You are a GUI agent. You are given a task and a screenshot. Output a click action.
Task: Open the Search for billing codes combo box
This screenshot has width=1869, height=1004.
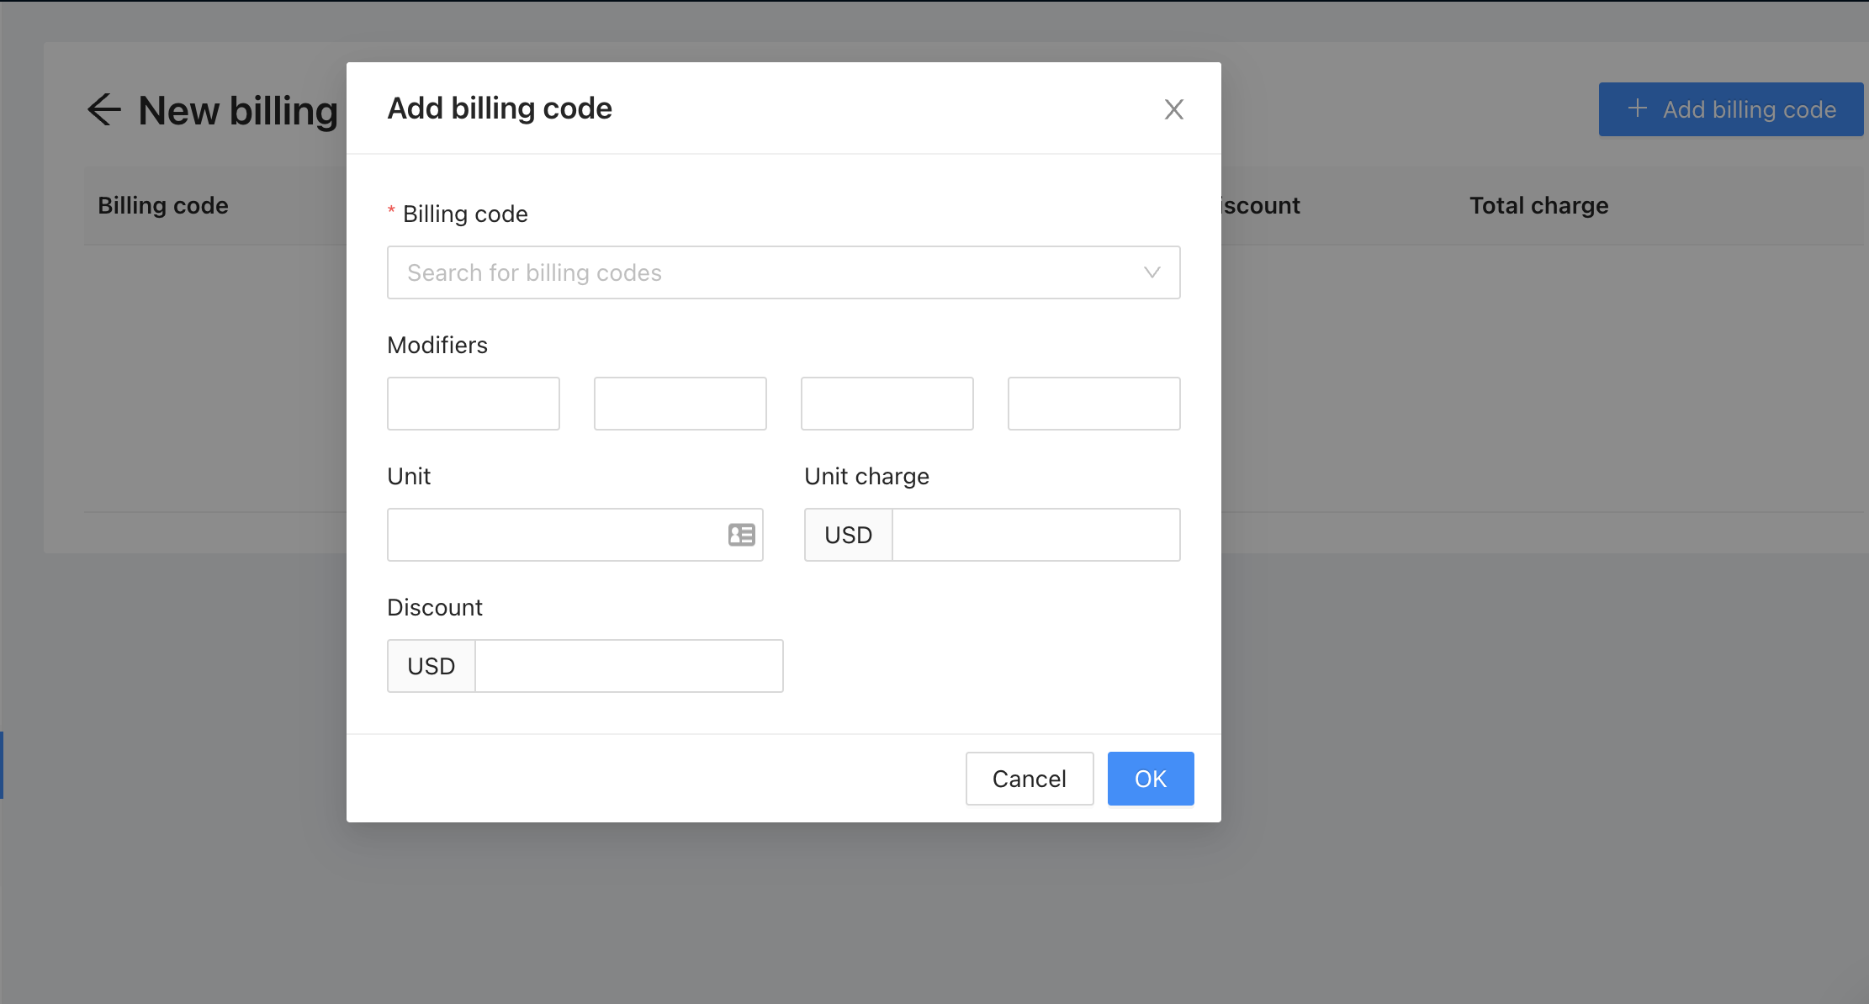757,272
